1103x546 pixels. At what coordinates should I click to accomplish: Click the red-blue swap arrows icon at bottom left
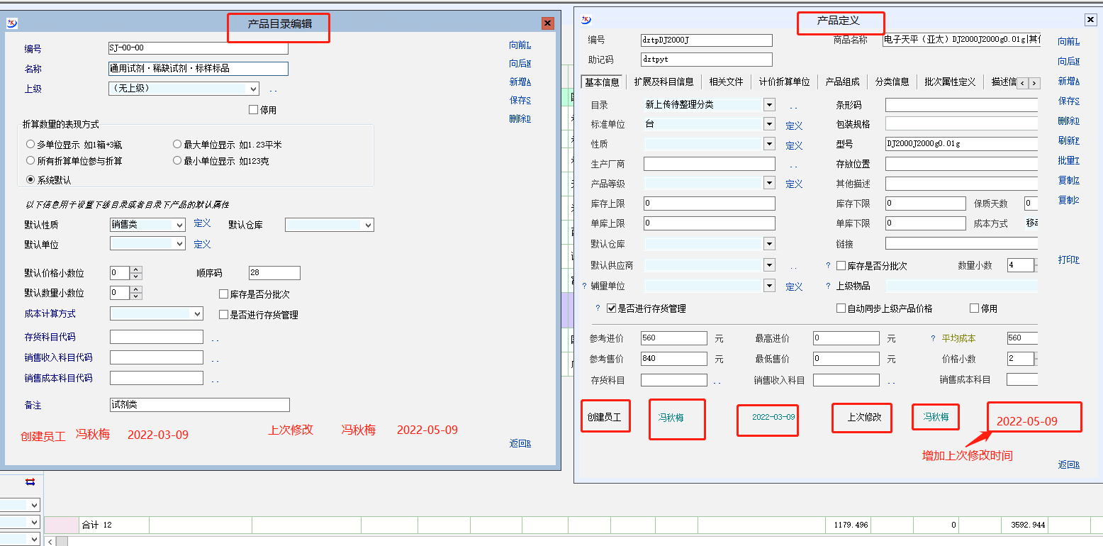click(30, 482)
